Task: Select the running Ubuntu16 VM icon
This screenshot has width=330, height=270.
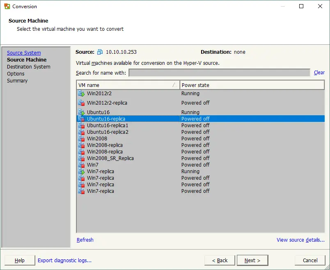Action: click(x=81, y=112)
